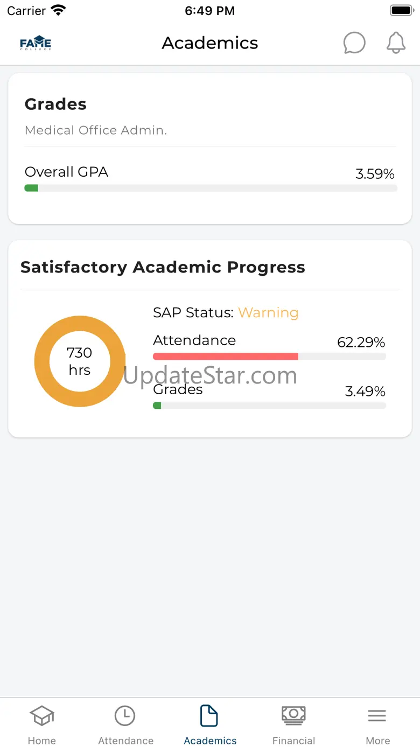
Task: Click the Overall GPA progress bar
Action: point(211,188)
